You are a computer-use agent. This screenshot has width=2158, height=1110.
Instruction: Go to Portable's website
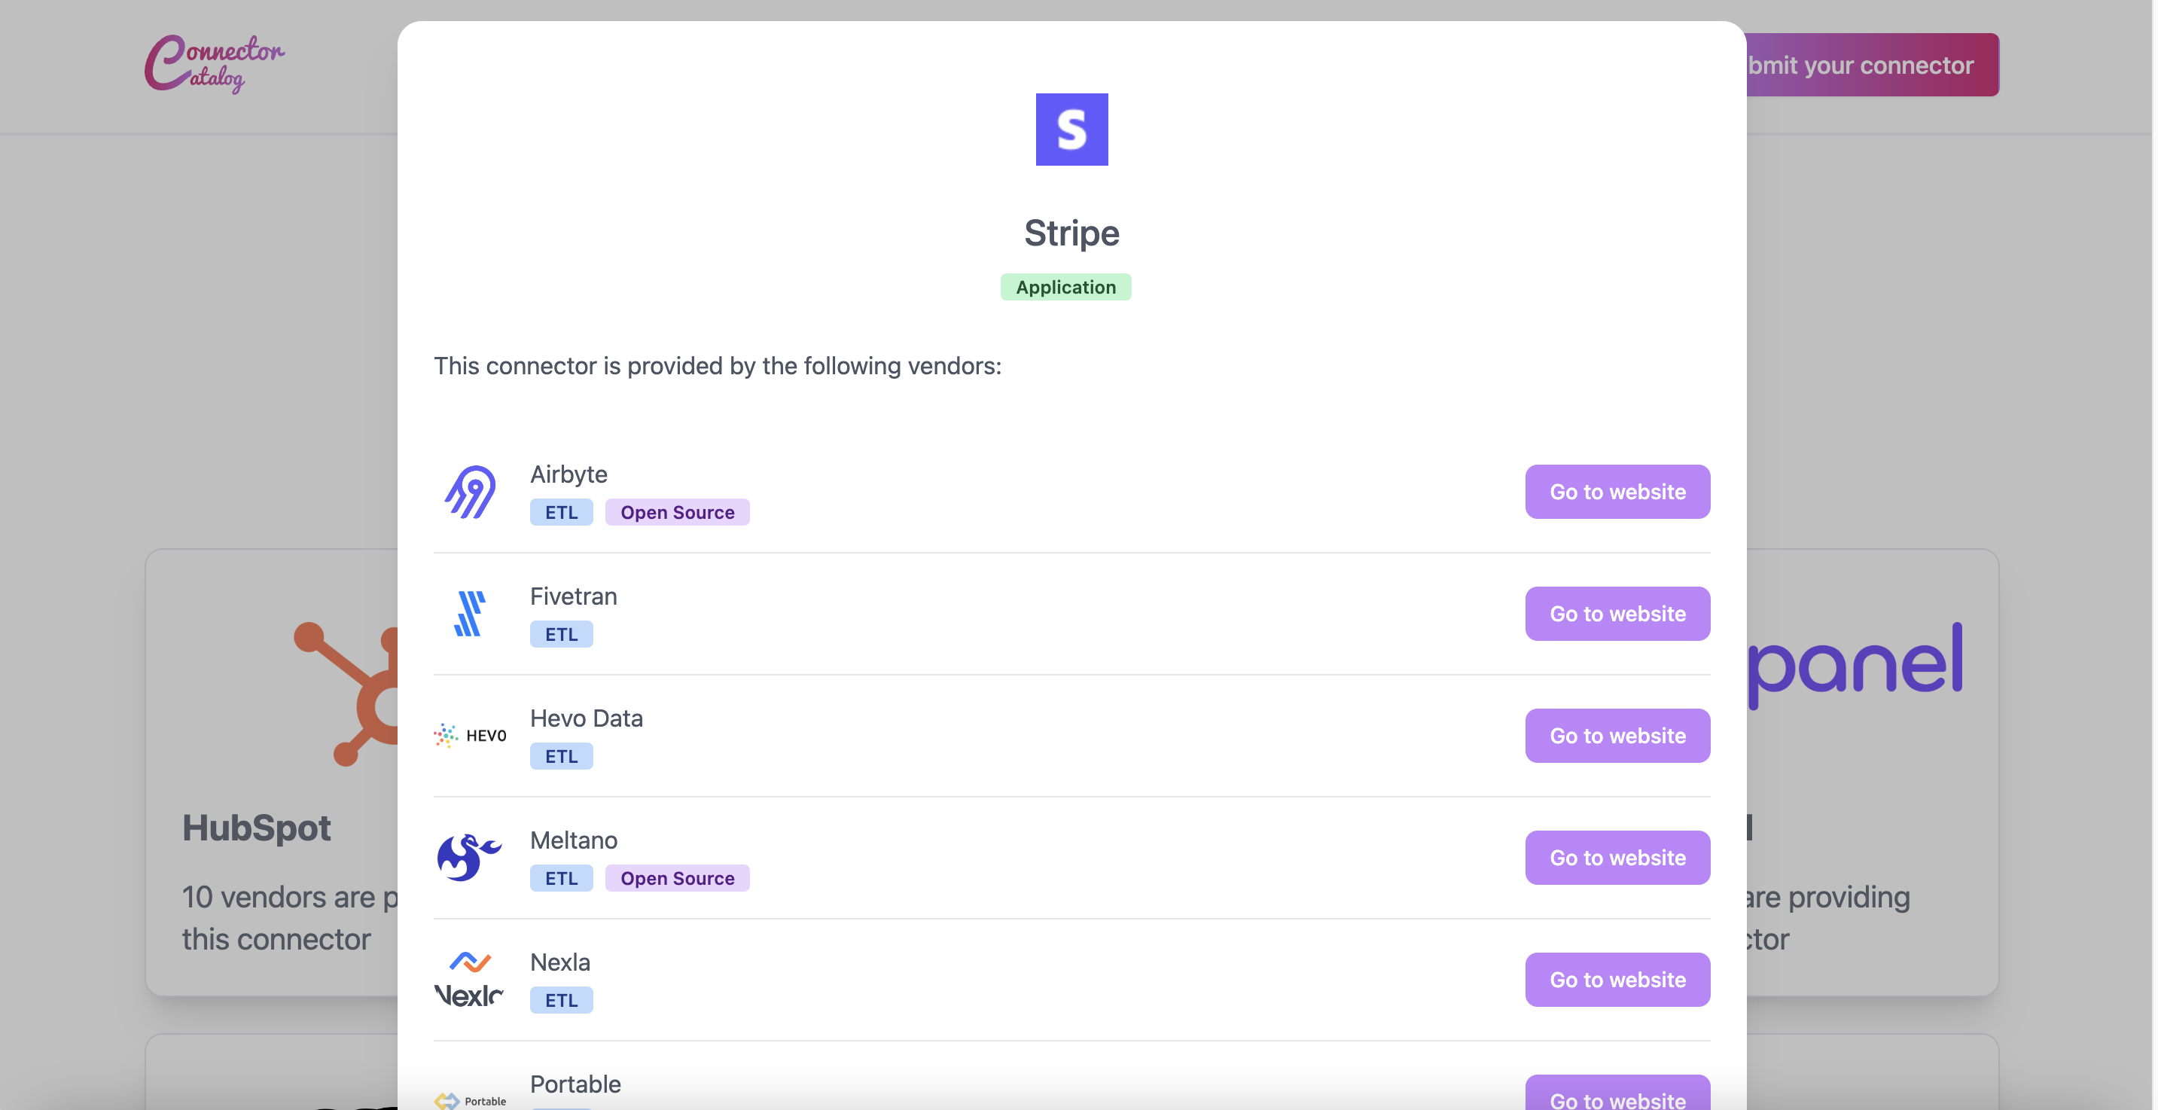1617,1093
